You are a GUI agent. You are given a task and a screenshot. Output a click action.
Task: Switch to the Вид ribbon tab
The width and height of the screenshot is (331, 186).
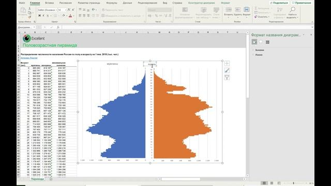pos(165,3)
